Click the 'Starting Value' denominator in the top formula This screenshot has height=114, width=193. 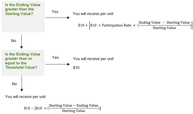[164, 28]
